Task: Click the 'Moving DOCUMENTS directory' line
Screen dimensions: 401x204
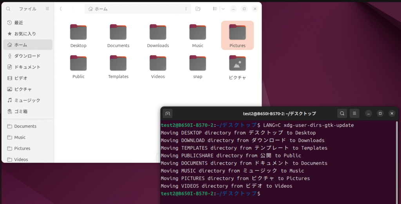Action: [244, 163]
